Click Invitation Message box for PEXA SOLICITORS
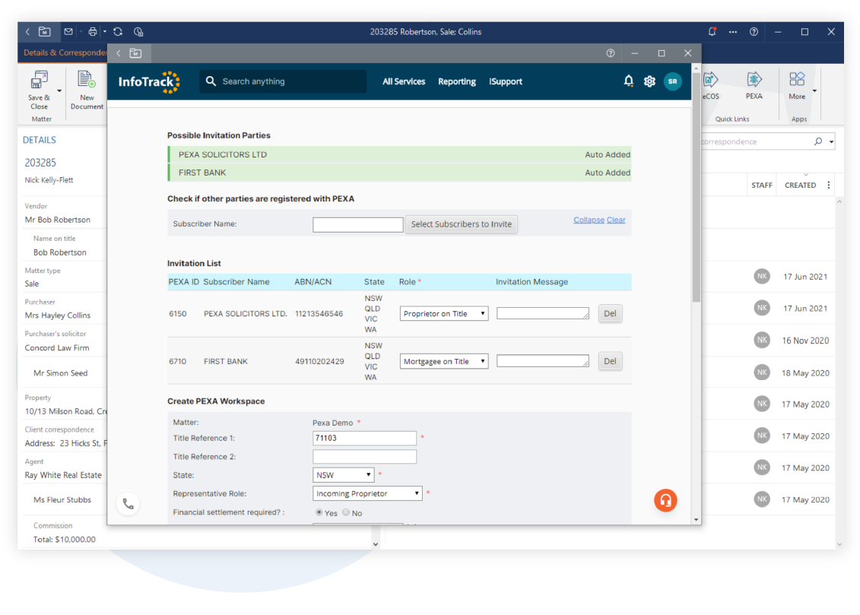This screenshot has height=615, width=860. [x=542, y=313]
